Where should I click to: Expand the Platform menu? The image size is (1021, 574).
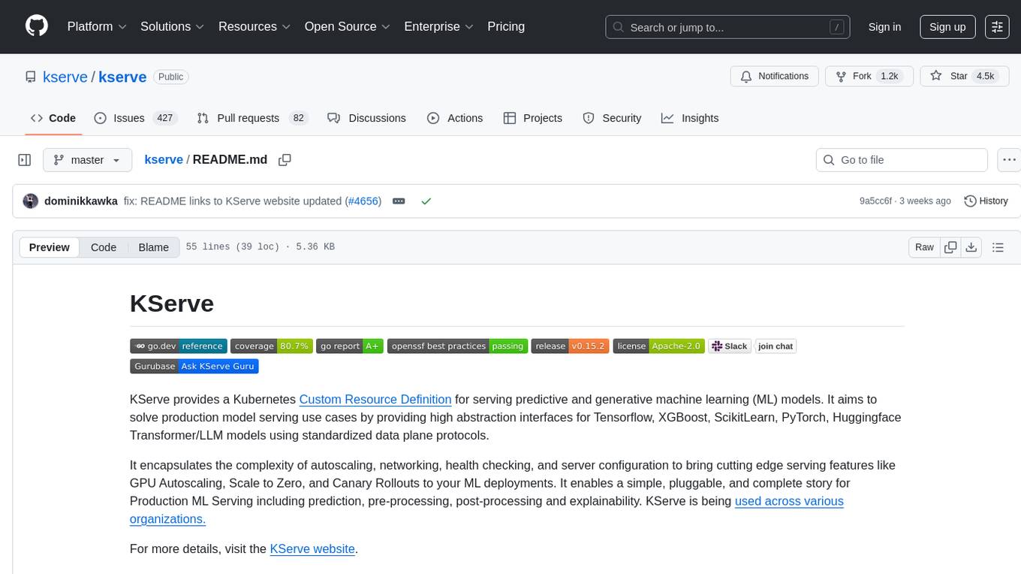pyautogui.click(x=97, y=26)
